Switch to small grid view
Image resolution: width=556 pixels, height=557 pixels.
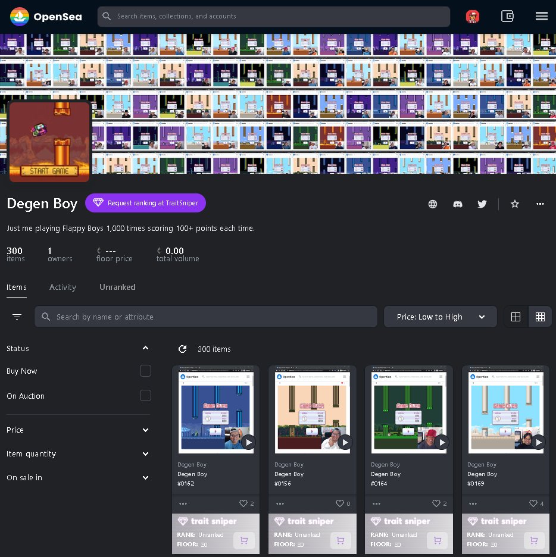pos(540,317)
